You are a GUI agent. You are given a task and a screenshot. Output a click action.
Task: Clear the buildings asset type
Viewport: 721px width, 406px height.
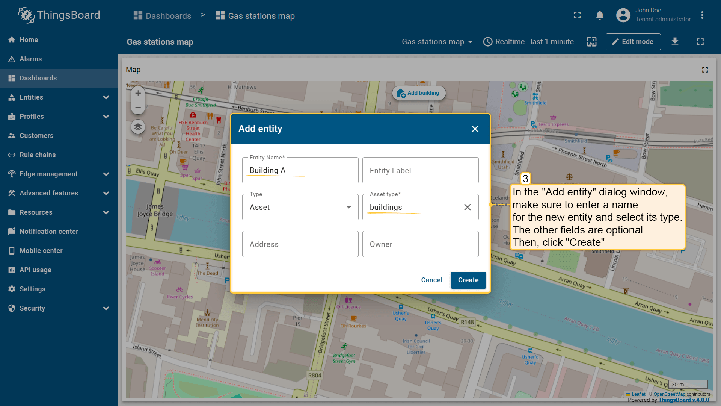tap(467, 207)
